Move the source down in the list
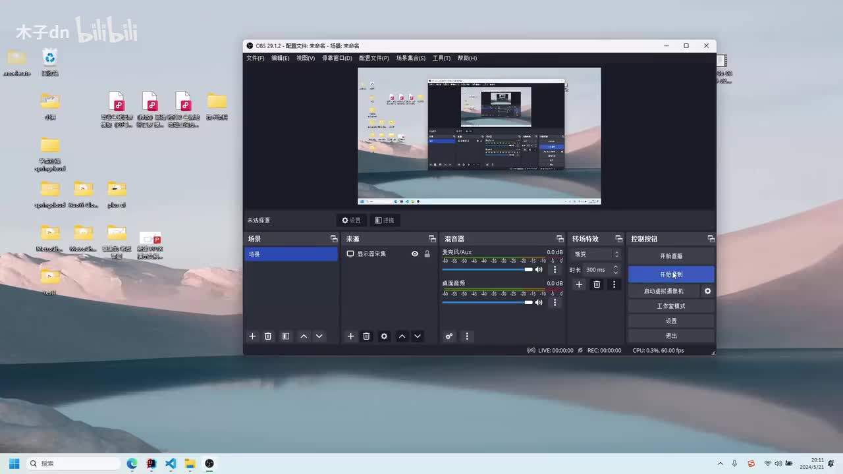This screenshot has height=474, width=843. coord(418,336)
